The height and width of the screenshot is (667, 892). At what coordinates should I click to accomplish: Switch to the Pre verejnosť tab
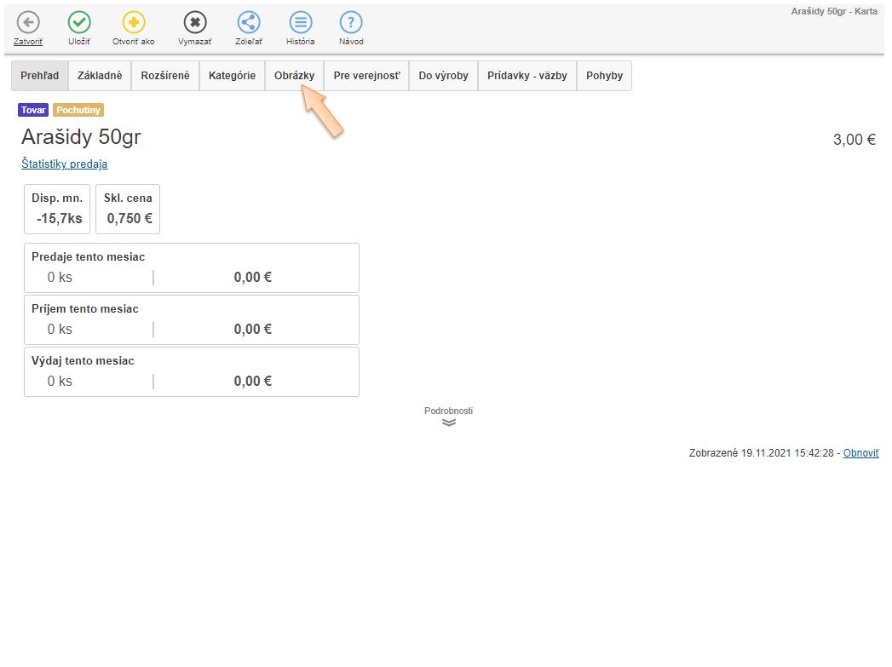click(366, 76)
